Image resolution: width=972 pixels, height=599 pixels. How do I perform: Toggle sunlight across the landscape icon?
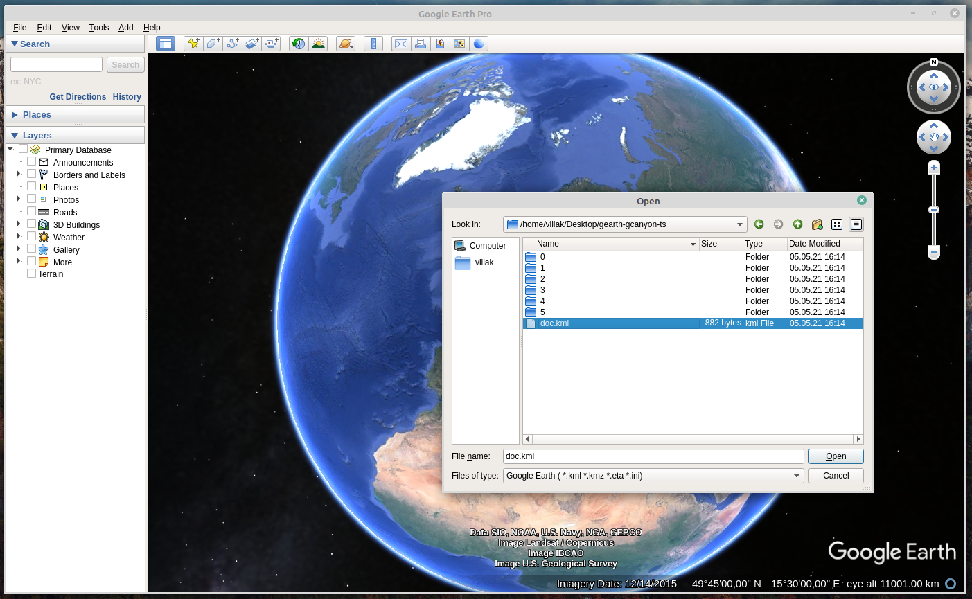(x=318, y=44)
